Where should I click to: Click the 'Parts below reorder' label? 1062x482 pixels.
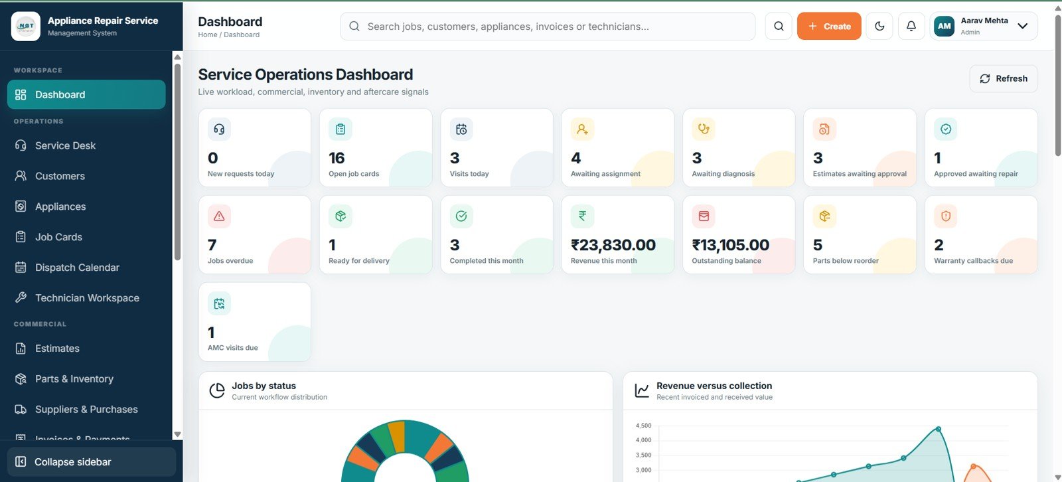[846, 261]
